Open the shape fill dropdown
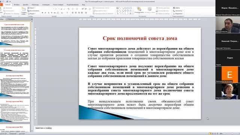 click(163, 8)
